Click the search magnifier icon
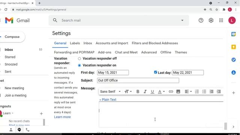This screenshot has width=240, height=135. tap(55, 20)
